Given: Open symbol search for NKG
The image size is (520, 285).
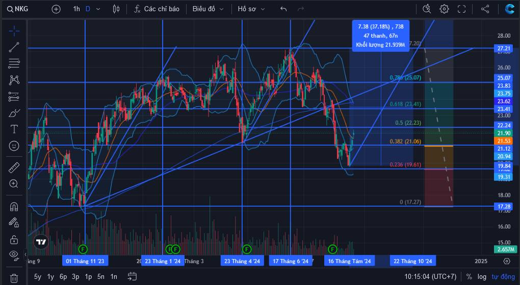Looking at the screenshot, I should click(17, 9).
